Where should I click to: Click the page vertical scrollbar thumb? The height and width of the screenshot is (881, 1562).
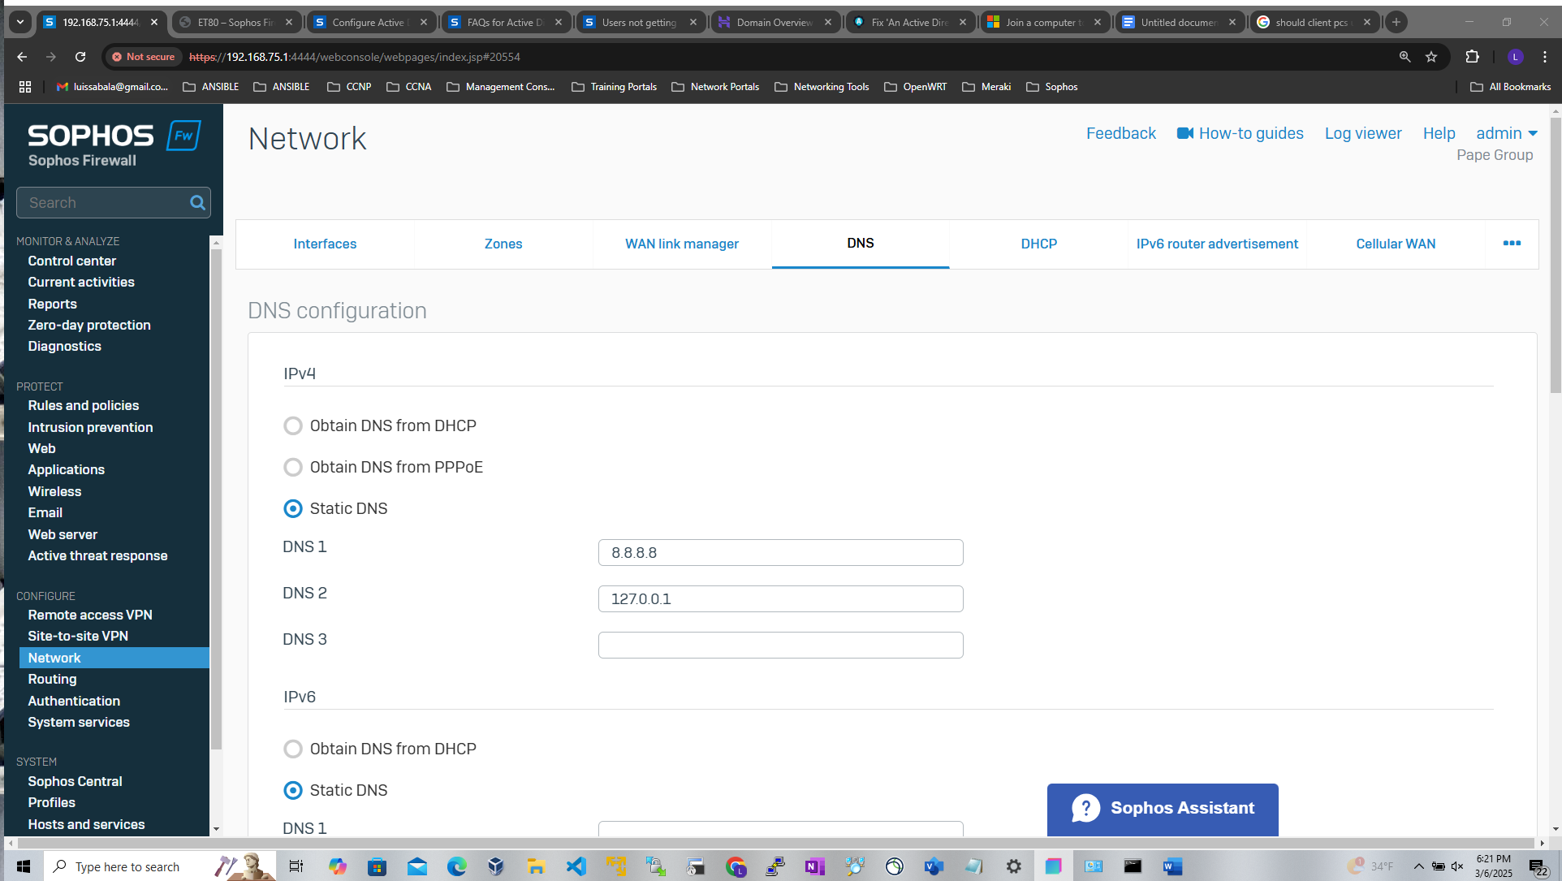coord(1555,256)
